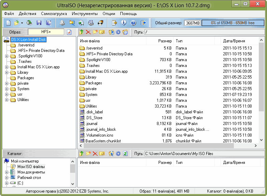The image size is (267, 196).
Task: Select OS X Lion Install Disk root
Action: pyautogui.click(x=28, y=40)
